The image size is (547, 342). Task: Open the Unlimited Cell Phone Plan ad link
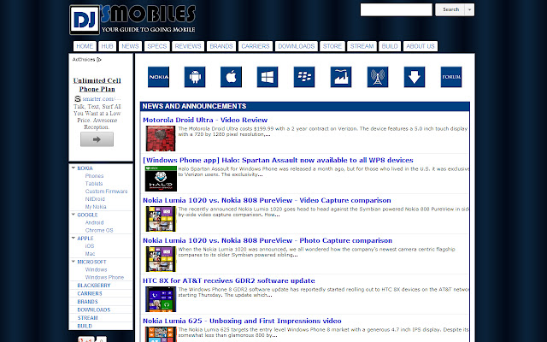click(97, 85)
